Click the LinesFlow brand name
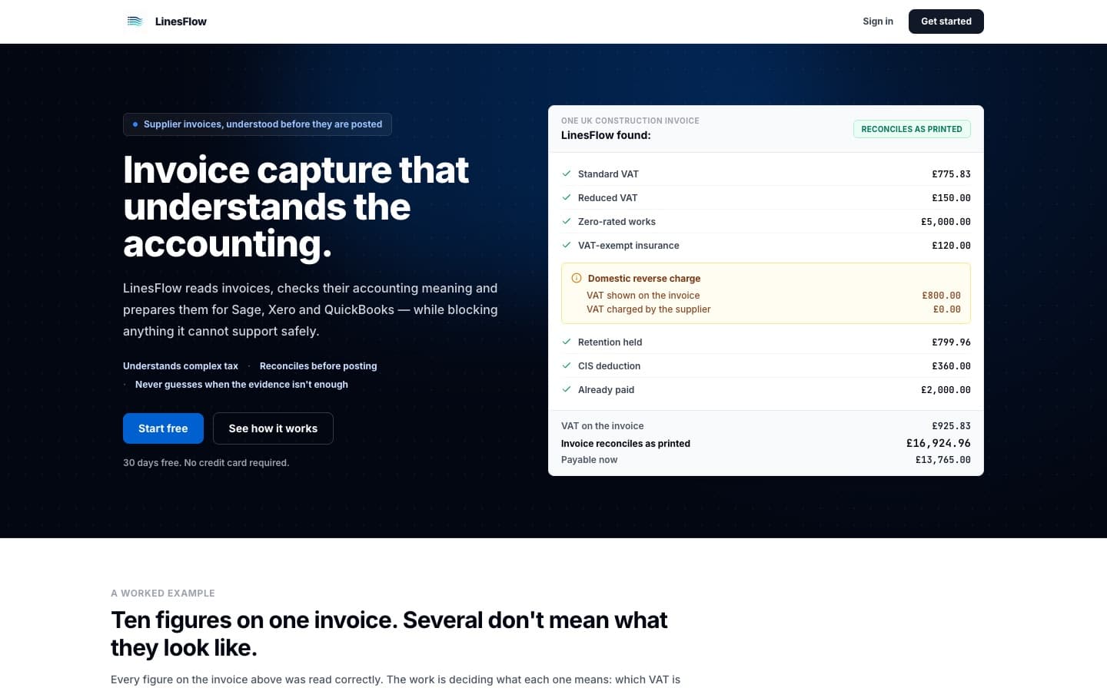The height and width of the screenshot is (691, 1107). (x=181, y=21)
